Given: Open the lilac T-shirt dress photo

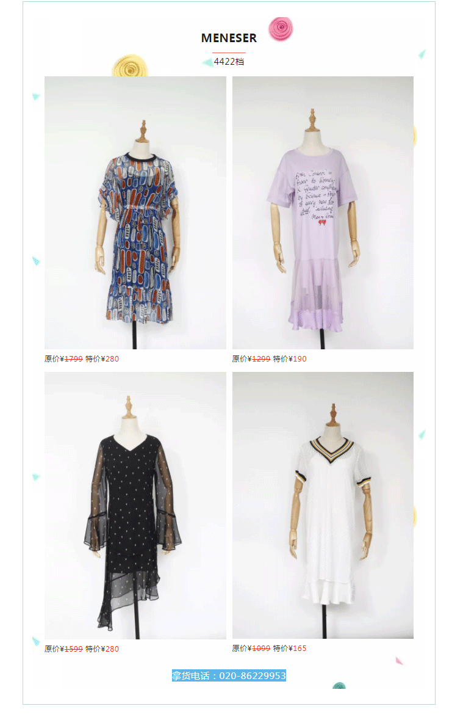Looking at the screenshot, I should (323, 213).
